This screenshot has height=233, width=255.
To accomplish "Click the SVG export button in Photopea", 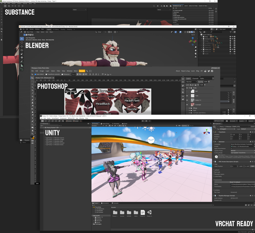I will coord(85,74).
